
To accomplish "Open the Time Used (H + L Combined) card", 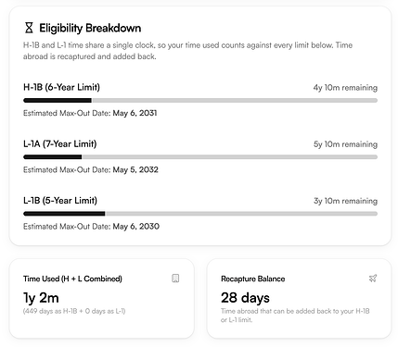I will pos(102,298).
